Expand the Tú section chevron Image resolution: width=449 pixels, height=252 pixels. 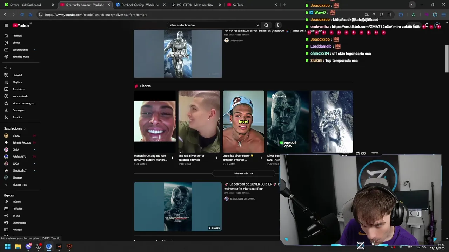(10, 68)
